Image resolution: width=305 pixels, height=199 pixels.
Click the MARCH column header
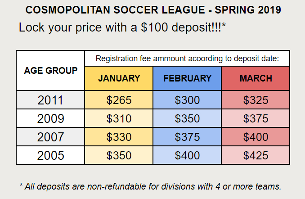click(256, 78)
